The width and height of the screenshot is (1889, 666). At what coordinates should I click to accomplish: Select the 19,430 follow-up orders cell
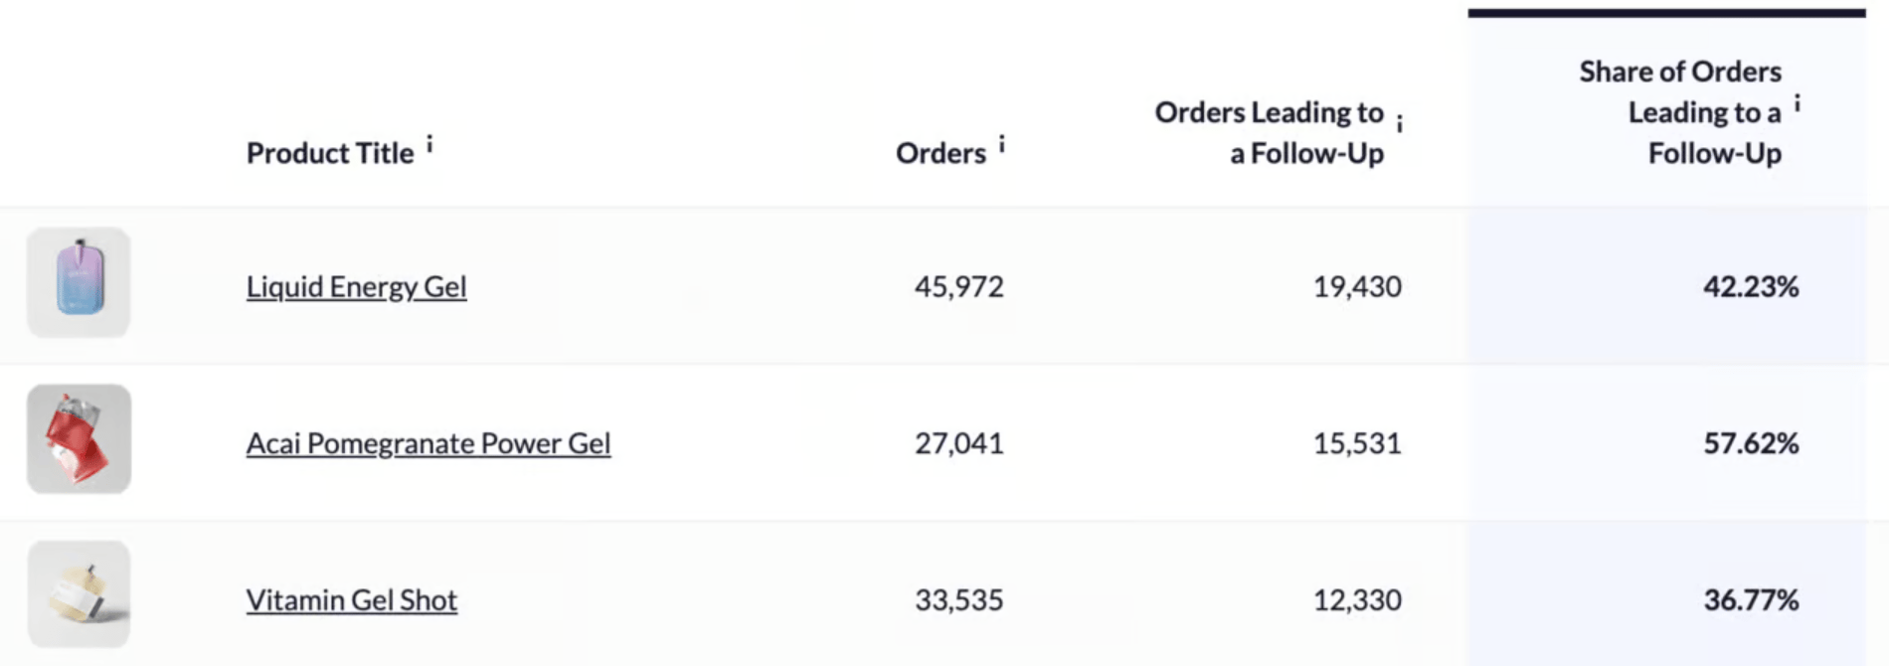1357,286
